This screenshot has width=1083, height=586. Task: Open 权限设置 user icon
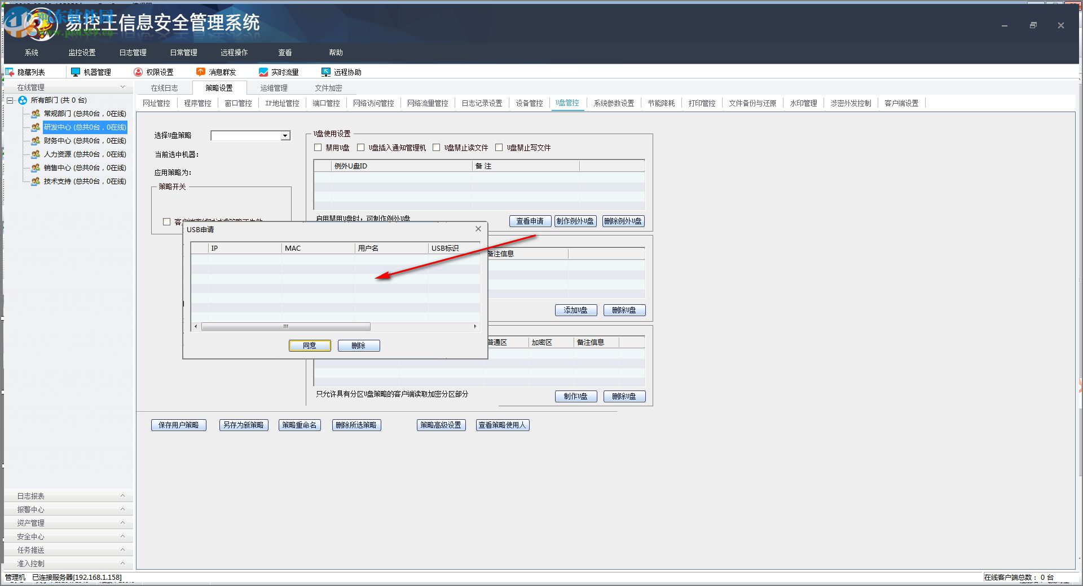point(138,72)
